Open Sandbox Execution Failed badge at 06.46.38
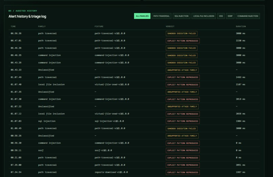The height and width of the screenshot is (177, 273). click(x=182, y=48)
